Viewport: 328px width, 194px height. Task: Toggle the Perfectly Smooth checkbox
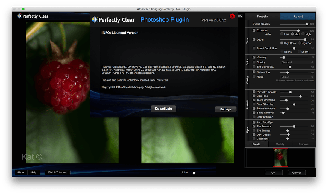(254, 92)
